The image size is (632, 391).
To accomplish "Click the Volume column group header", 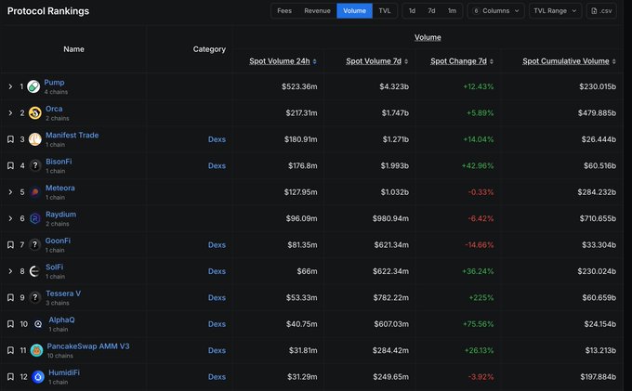I will click(x=428, y=37).
